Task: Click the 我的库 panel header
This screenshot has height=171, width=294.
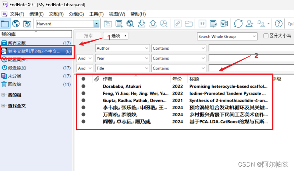Action: pyautogui.click(x=36, y=34)
